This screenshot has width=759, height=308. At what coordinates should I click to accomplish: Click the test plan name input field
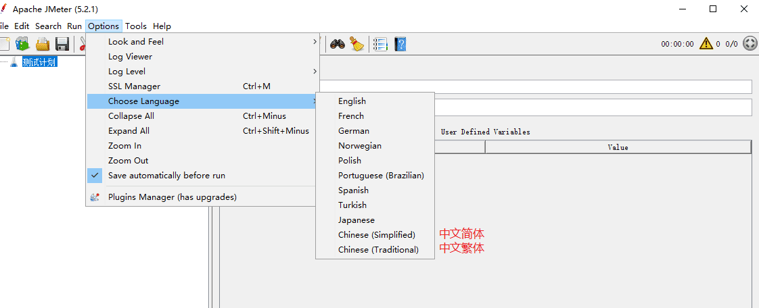tap(535, 86)
